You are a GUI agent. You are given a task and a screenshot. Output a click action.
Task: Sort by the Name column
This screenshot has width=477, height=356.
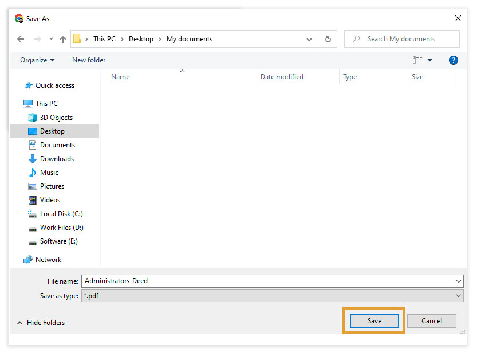click(x=120, y=77)
